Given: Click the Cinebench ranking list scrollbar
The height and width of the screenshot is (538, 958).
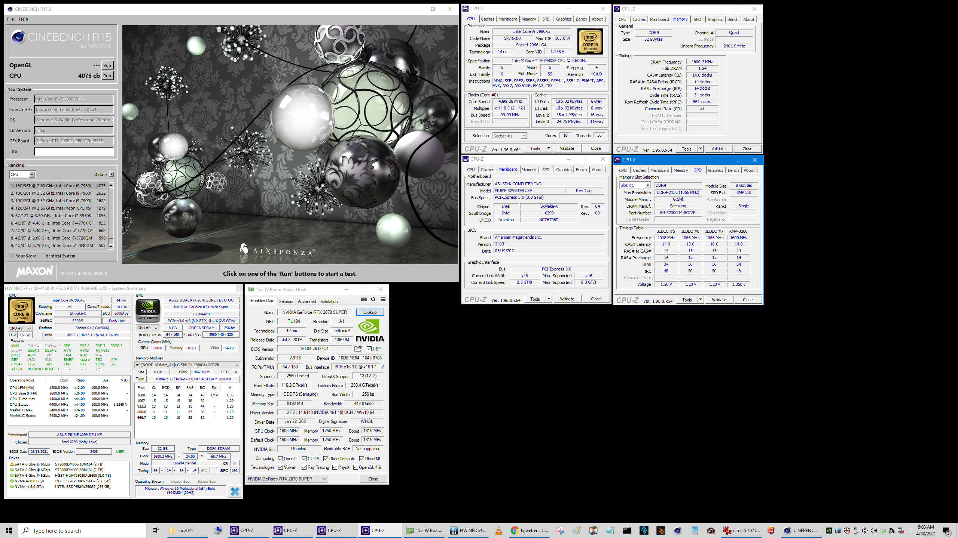Looking at the screenshot, I should click(x=111, y=216).
